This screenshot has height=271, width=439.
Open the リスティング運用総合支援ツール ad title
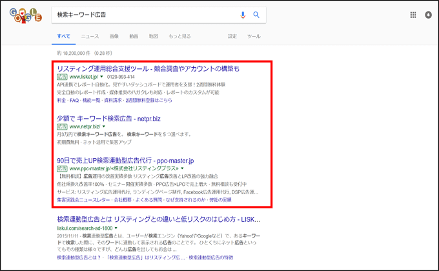tap(148, 68)
